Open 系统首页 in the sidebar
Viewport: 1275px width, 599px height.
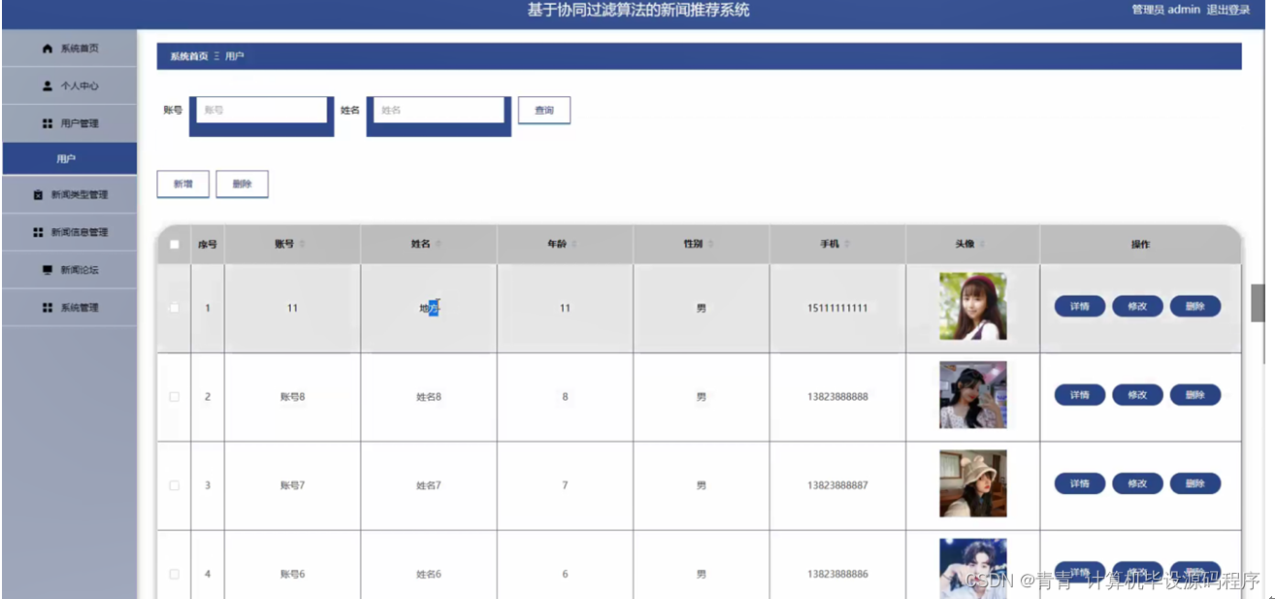[69, 49]
